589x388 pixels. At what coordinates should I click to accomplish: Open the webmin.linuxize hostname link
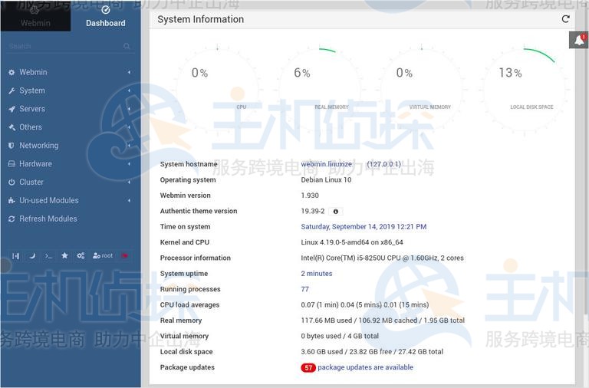pyautogui.click(x=327, y=164)
